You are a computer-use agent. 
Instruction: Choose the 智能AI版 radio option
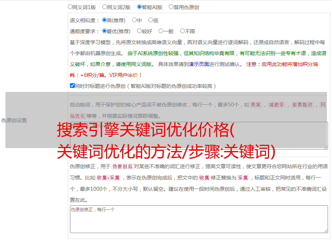[x=139, y=7]
